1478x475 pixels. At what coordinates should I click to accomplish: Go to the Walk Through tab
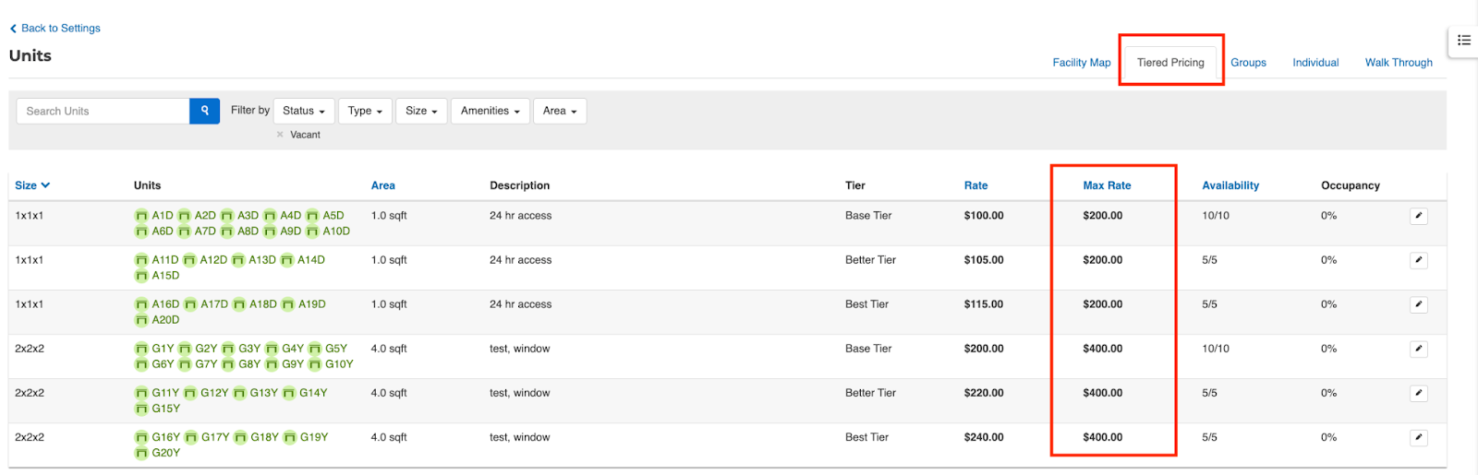1399,63
